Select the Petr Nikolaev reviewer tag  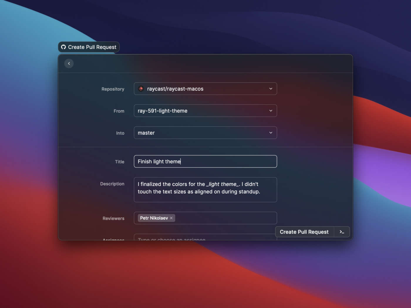(156, 218)
